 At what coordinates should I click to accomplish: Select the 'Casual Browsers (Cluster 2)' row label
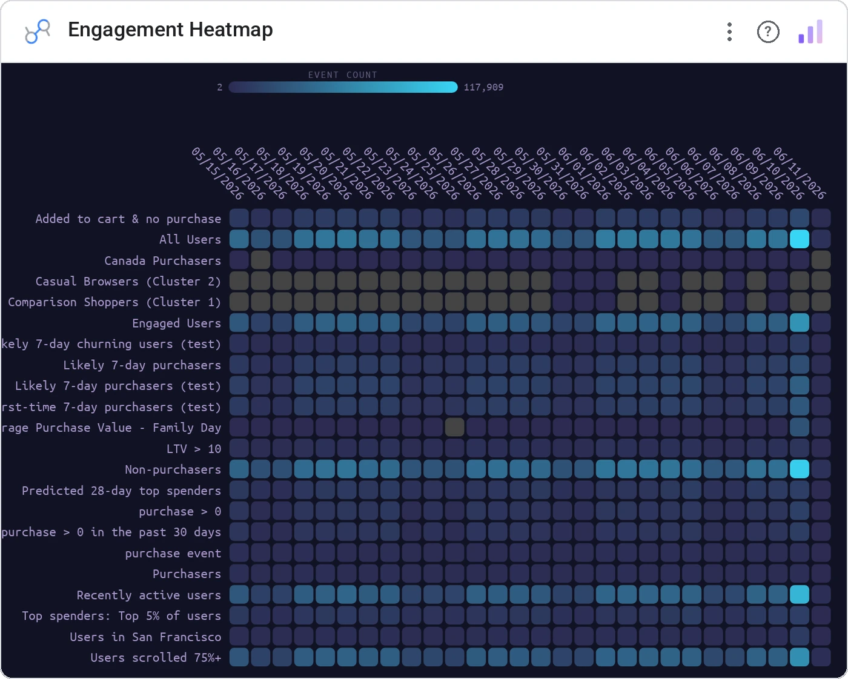pos(128,281)
